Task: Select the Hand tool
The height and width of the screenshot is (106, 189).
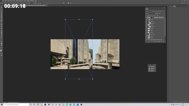Action: click(x=1, y=44)
